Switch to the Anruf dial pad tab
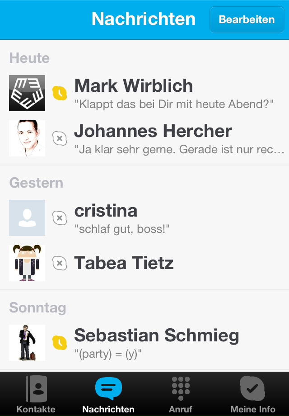This screenshot has height=416, width=289. pyautogui.click(x=181, y=394)
